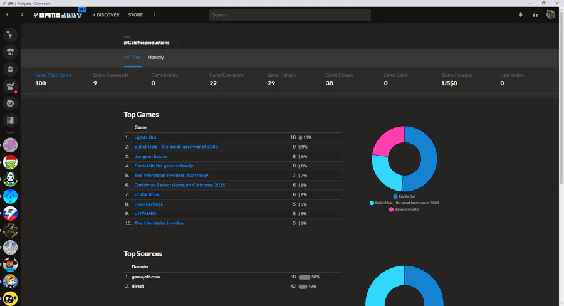The height and width of the screenshot is (306, 564).
Task: Open the gray-blue sketch community avatar
Action: point(10,247)
